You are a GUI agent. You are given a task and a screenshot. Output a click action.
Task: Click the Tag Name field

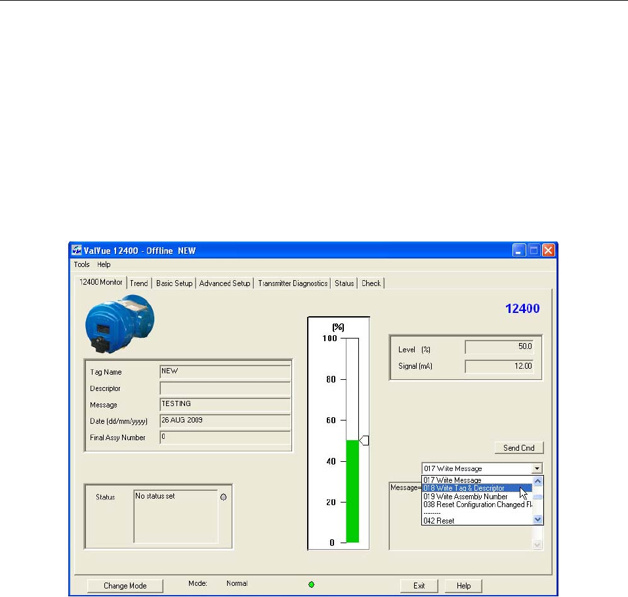click(x=225, y=371)
